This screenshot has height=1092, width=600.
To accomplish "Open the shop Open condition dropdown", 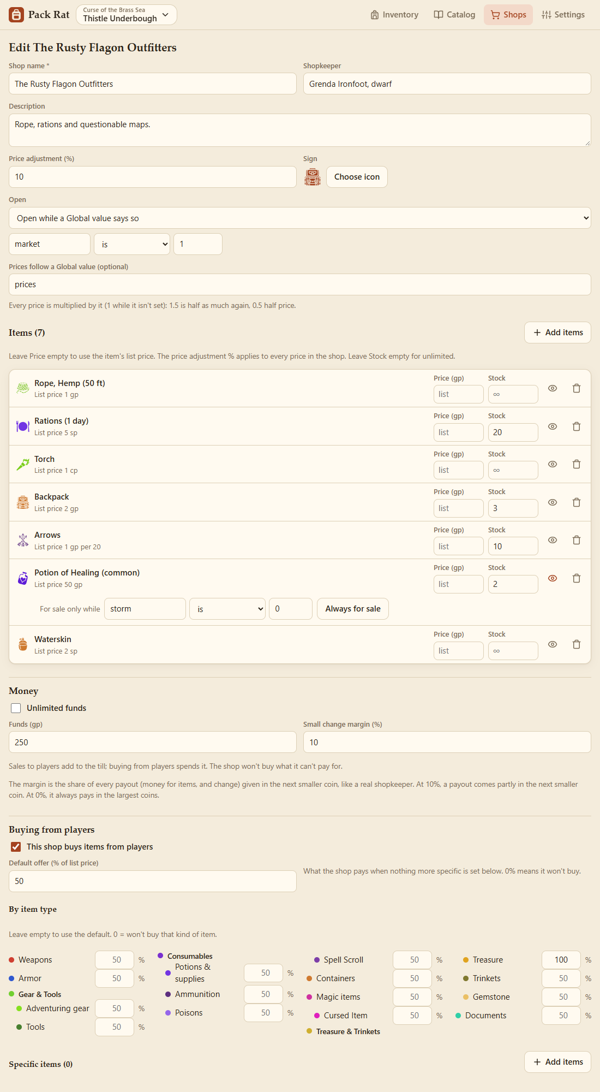I will [300, 218].
